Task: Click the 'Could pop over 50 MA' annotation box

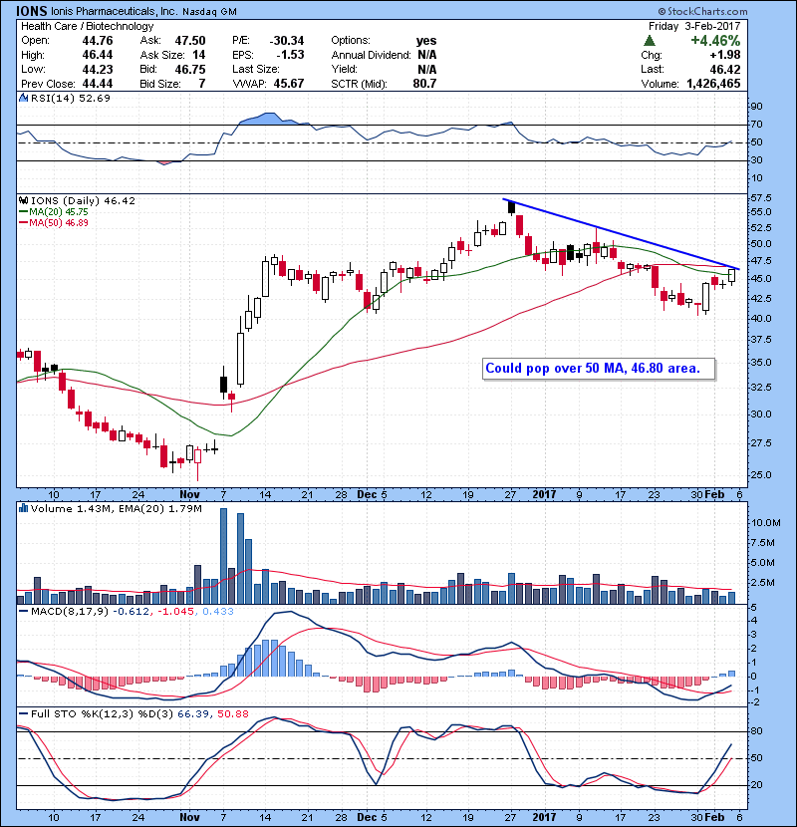Action: point(599,369)
